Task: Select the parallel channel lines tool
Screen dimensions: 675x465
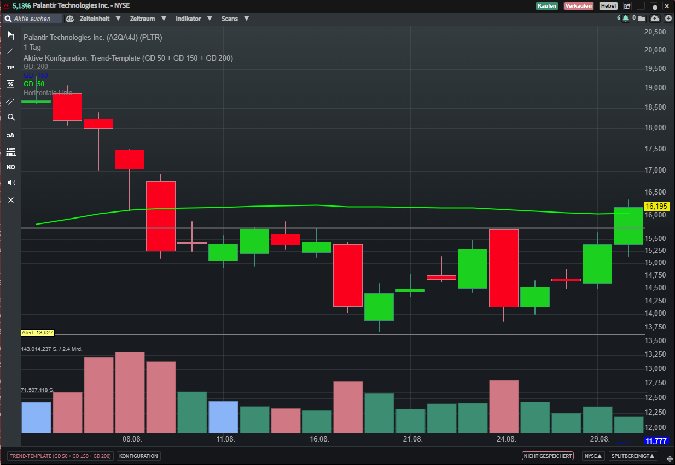Action: [10, 101]
